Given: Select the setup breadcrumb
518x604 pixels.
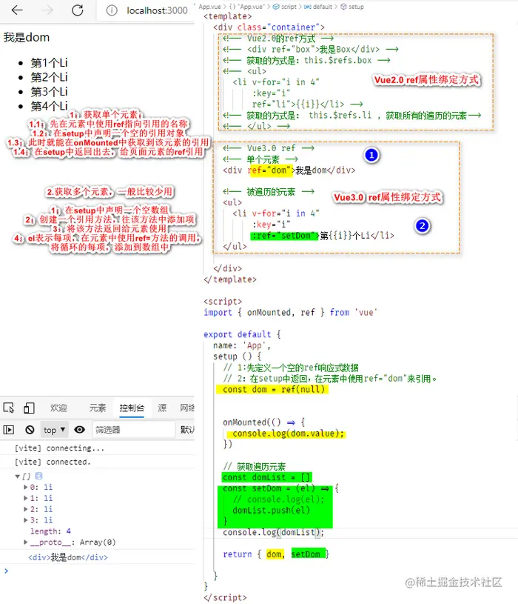Looking at the screenshot, I should [352, 7].
